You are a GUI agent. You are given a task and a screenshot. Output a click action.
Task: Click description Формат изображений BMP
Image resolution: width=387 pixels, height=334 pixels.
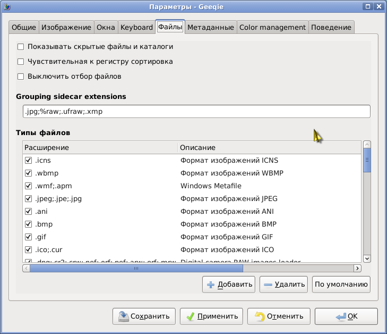tap(229, 224)
